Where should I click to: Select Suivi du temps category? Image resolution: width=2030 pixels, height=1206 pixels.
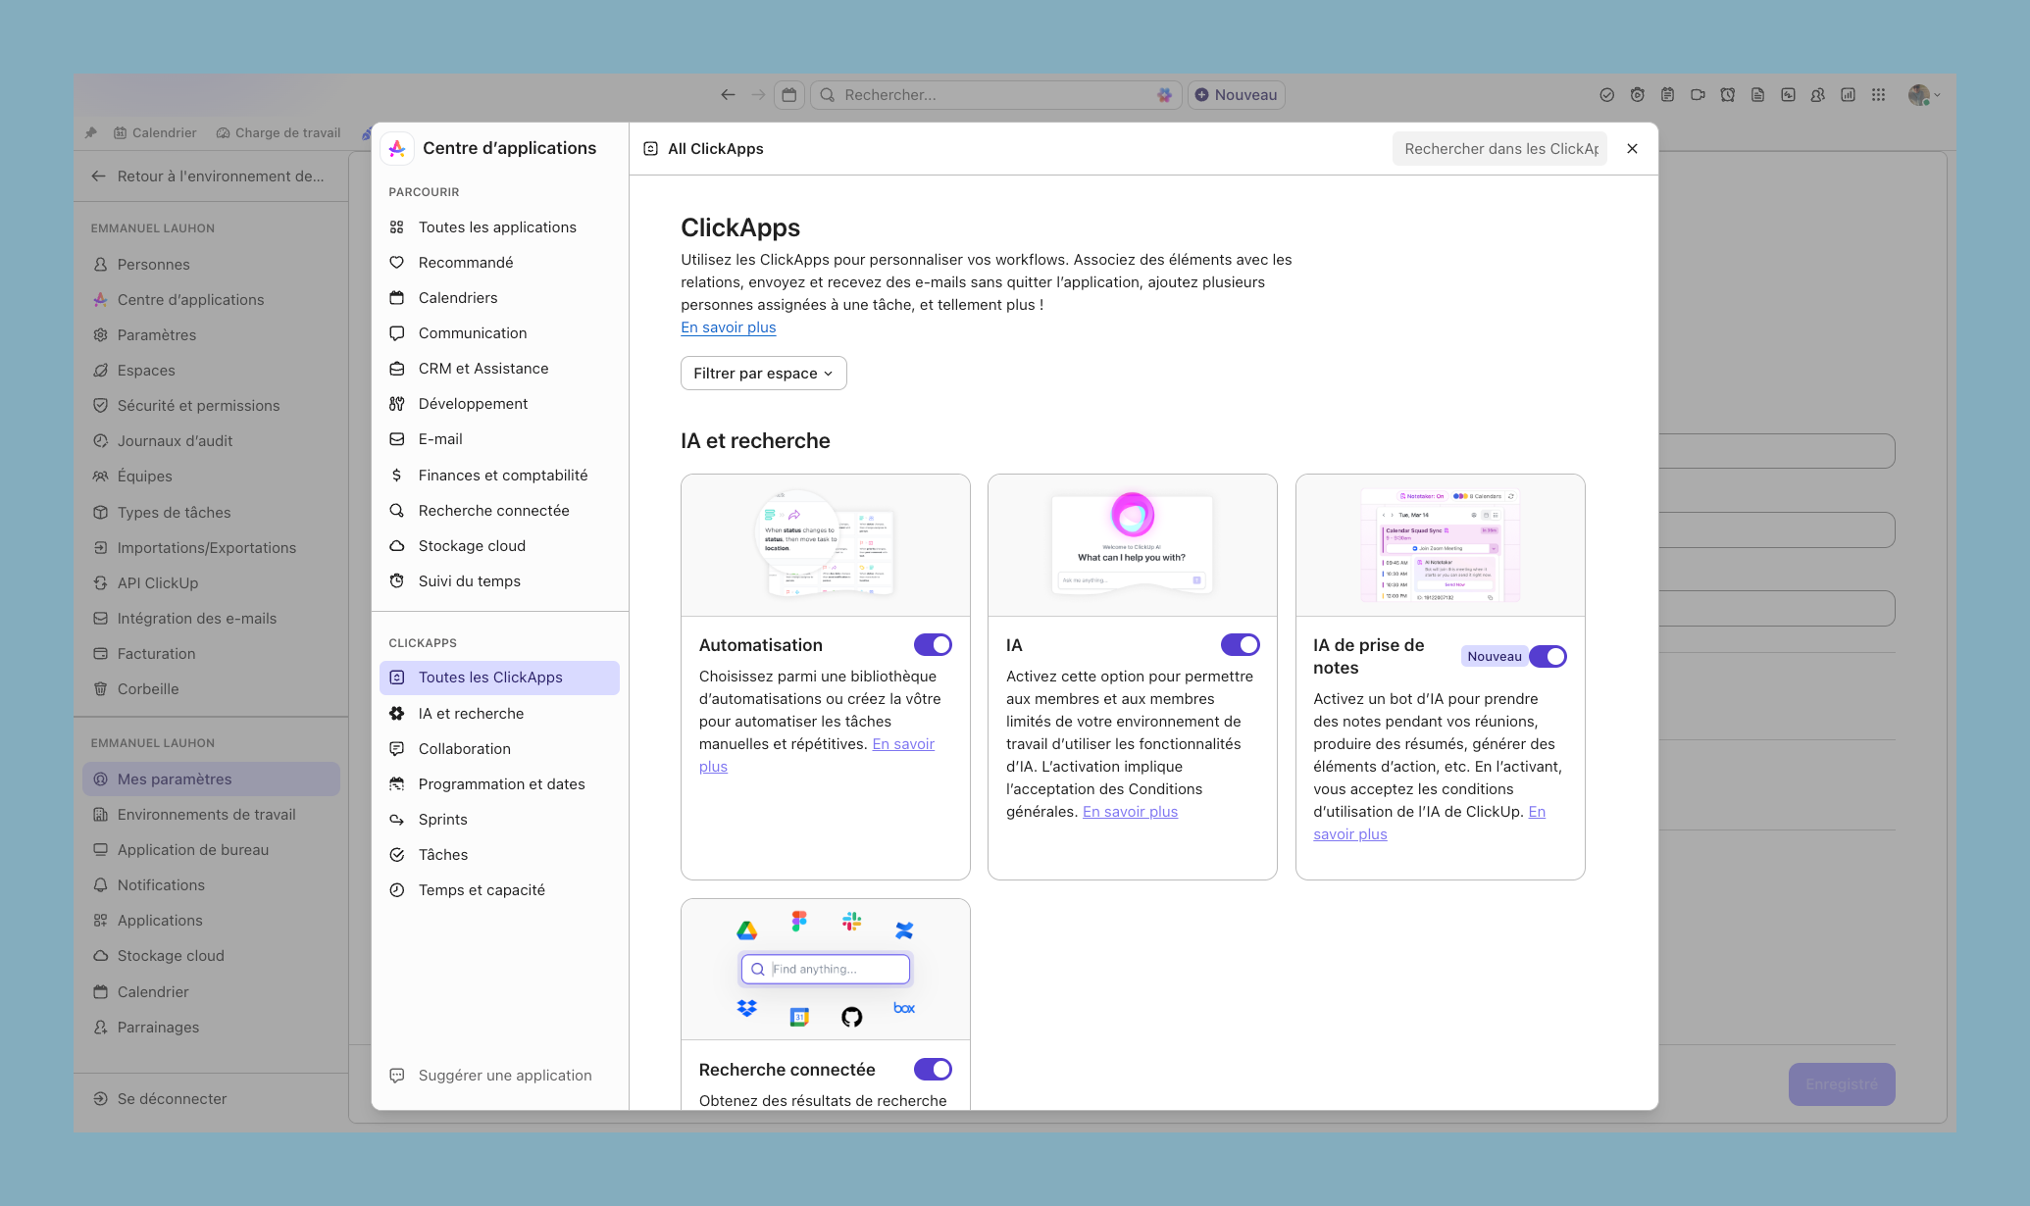click(x=500, y=580)
